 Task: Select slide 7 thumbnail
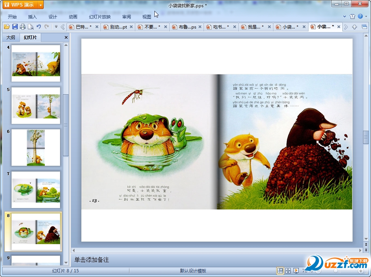(x=36, y=190)
